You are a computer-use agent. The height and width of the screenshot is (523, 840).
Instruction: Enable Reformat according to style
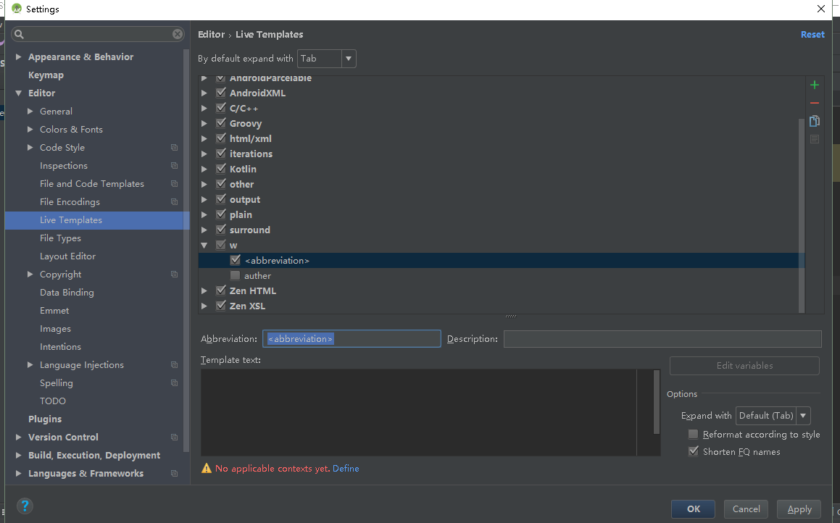click(693, 434)
